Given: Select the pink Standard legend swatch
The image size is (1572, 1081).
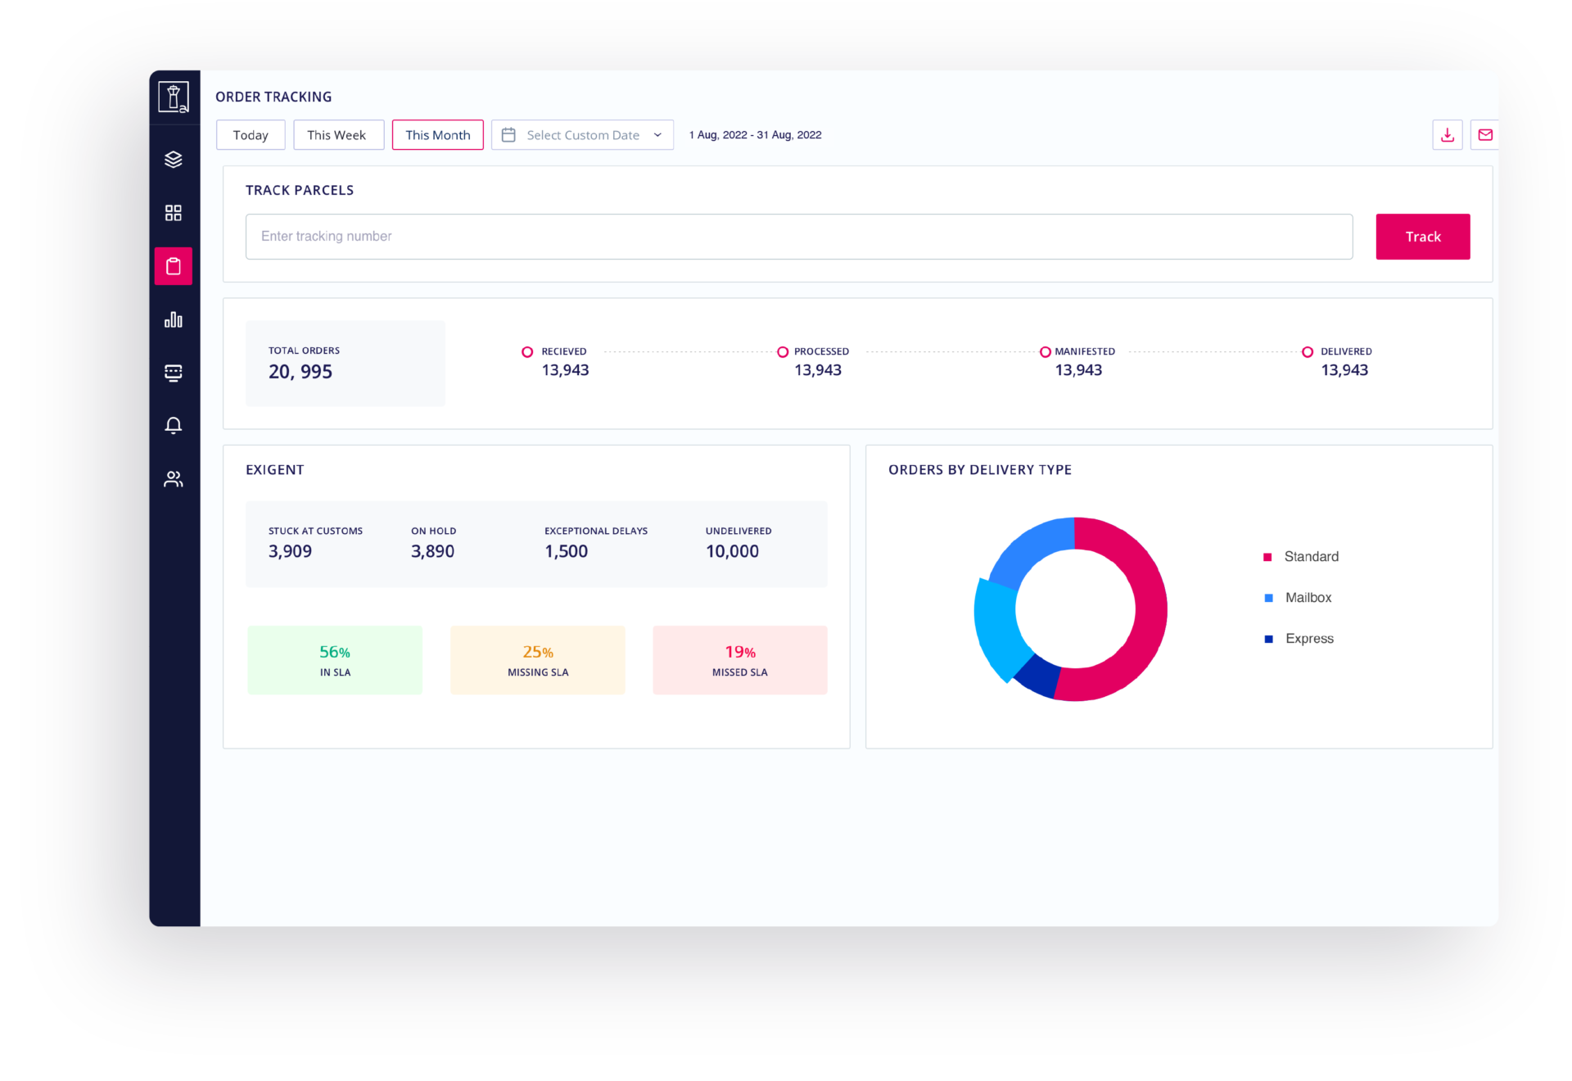Looking at the screenshot, I should tap(1268, 556).
